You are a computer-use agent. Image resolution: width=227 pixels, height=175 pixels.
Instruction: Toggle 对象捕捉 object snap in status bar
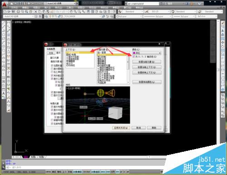point(78,172)
